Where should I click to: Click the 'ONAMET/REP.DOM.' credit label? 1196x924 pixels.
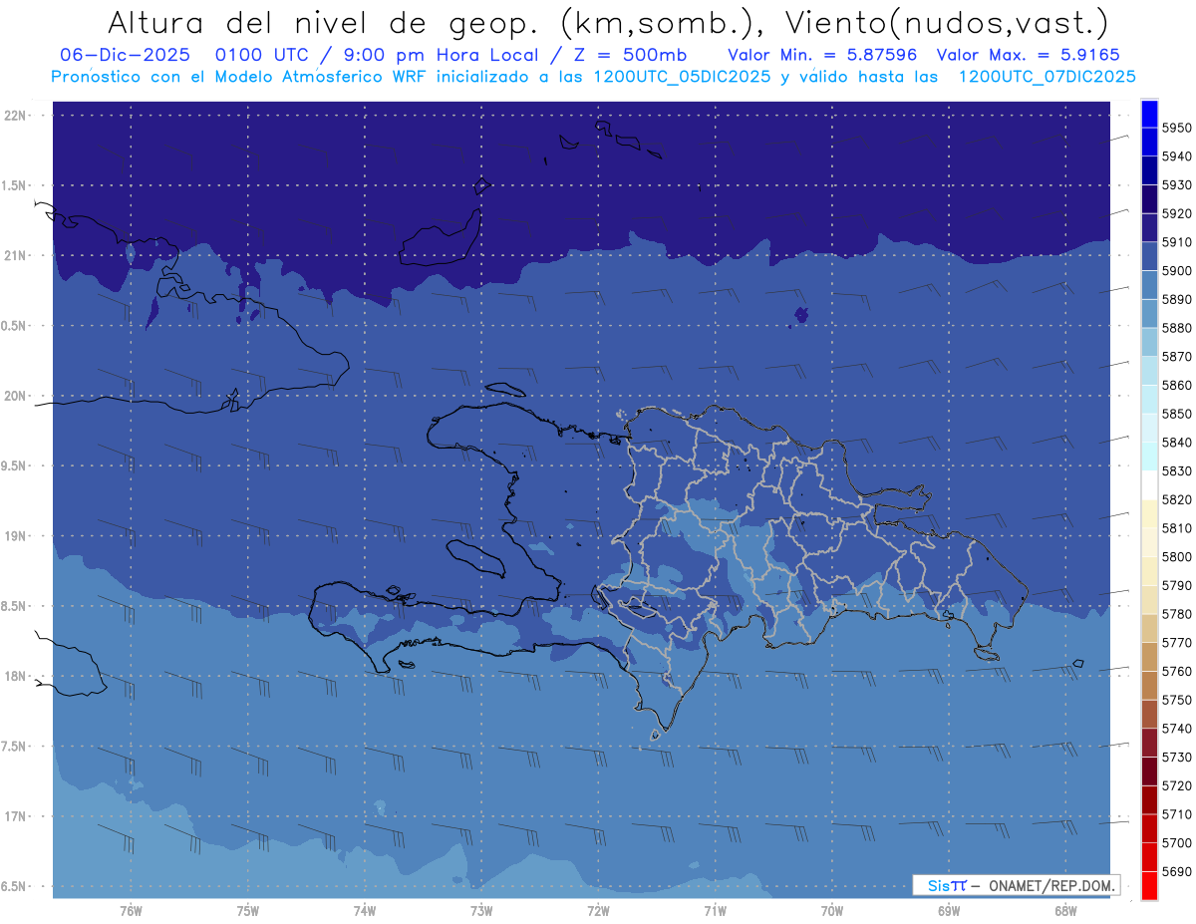pos(1049,885)
